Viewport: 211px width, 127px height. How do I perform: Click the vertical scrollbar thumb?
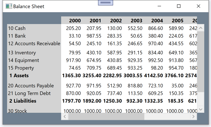[201, 62]
